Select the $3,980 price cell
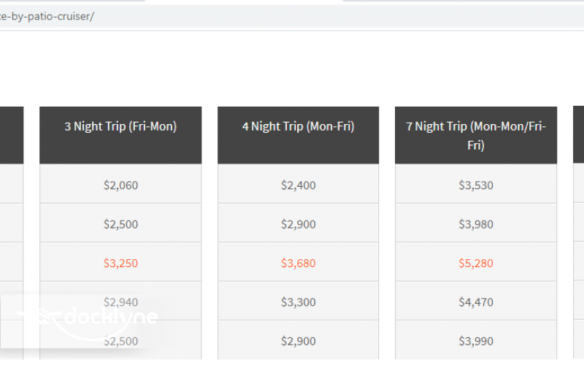584x365 pixels. pos(476,224)
